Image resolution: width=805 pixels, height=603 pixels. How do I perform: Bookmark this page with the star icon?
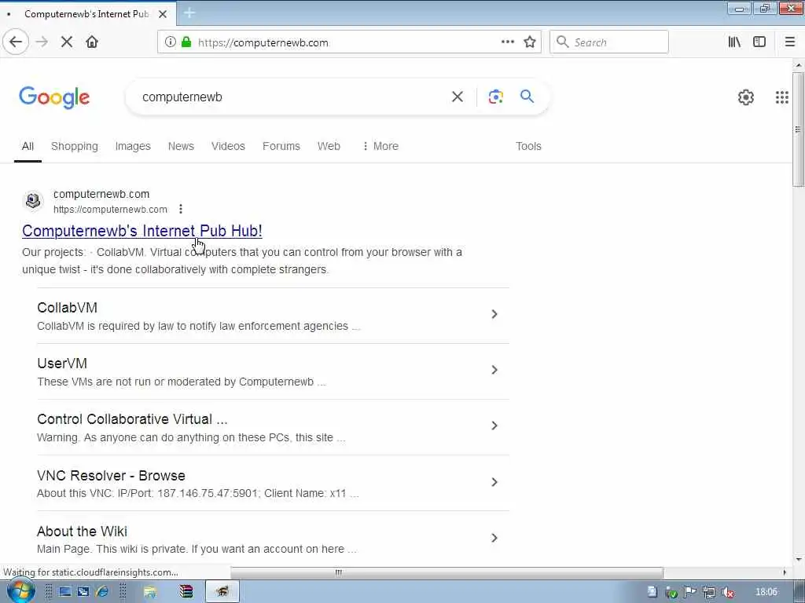530,42
